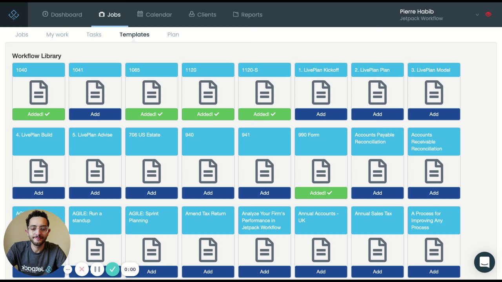The width and height of the screenshot is (502, 282).
Task: Click the 940 template document icon
Action: (208, 171)
